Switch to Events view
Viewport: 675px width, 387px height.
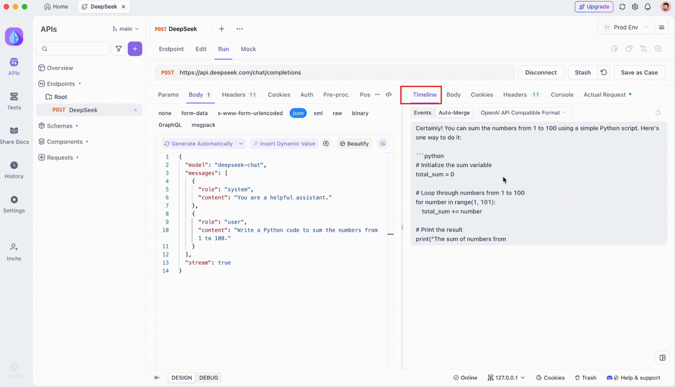422,113
